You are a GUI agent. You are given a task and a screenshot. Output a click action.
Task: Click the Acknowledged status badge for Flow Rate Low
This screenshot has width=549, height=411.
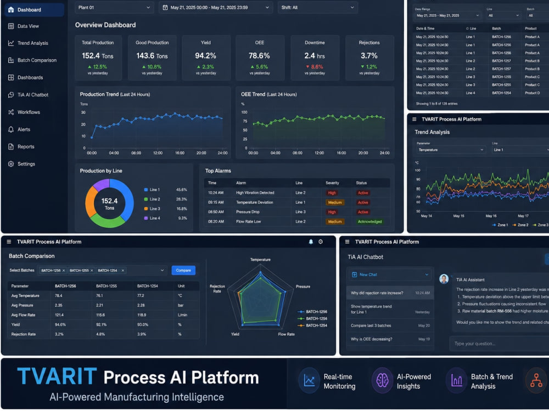pyautogui.click(x=369, y=222)
